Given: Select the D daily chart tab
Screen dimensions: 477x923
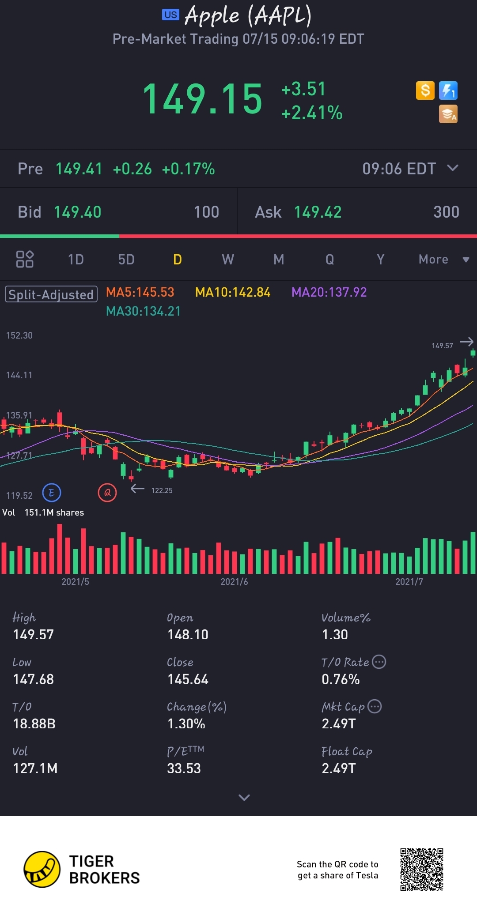Looking at the screenshot, I should (178, 259).
